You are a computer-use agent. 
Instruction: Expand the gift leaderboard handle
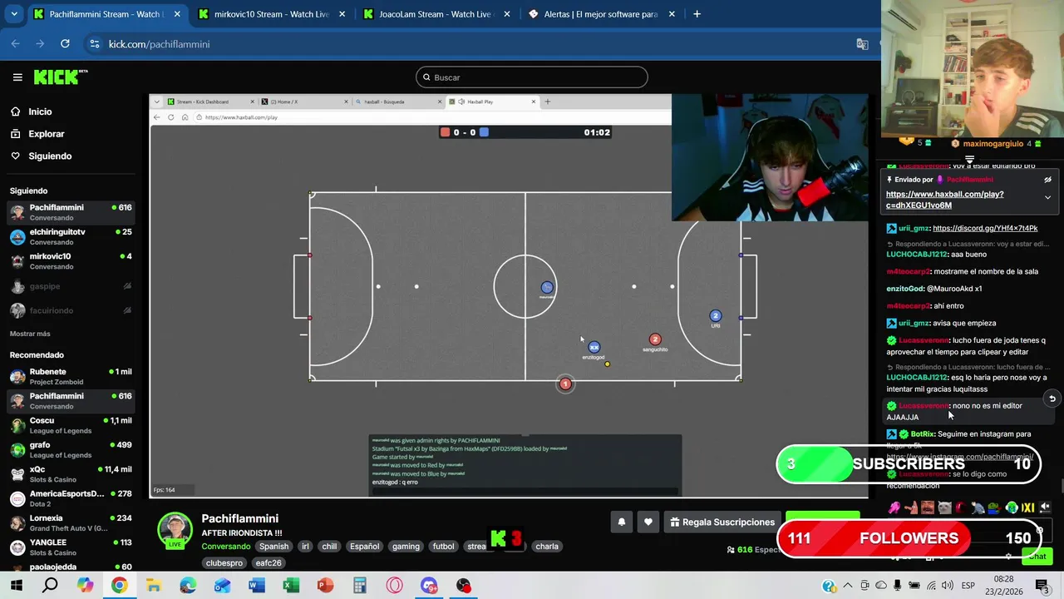969,158
